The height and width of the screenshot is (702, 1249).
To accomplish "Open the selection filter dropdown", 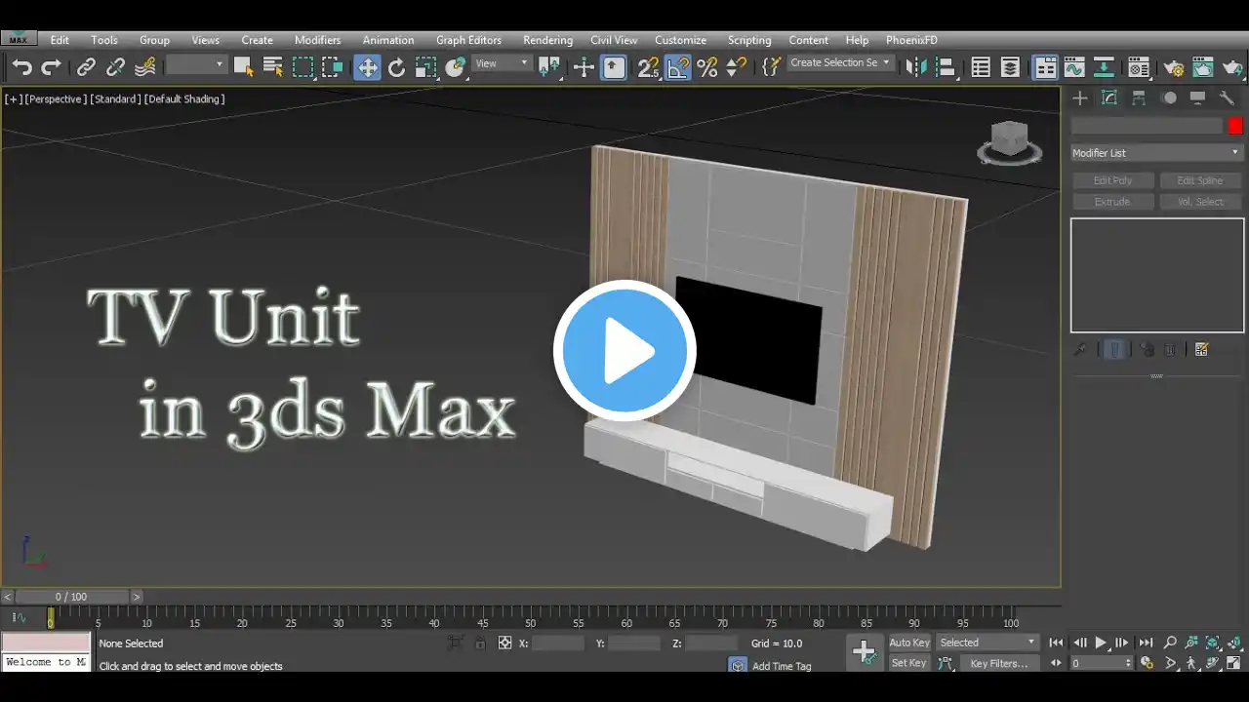I will pos(195,64).
